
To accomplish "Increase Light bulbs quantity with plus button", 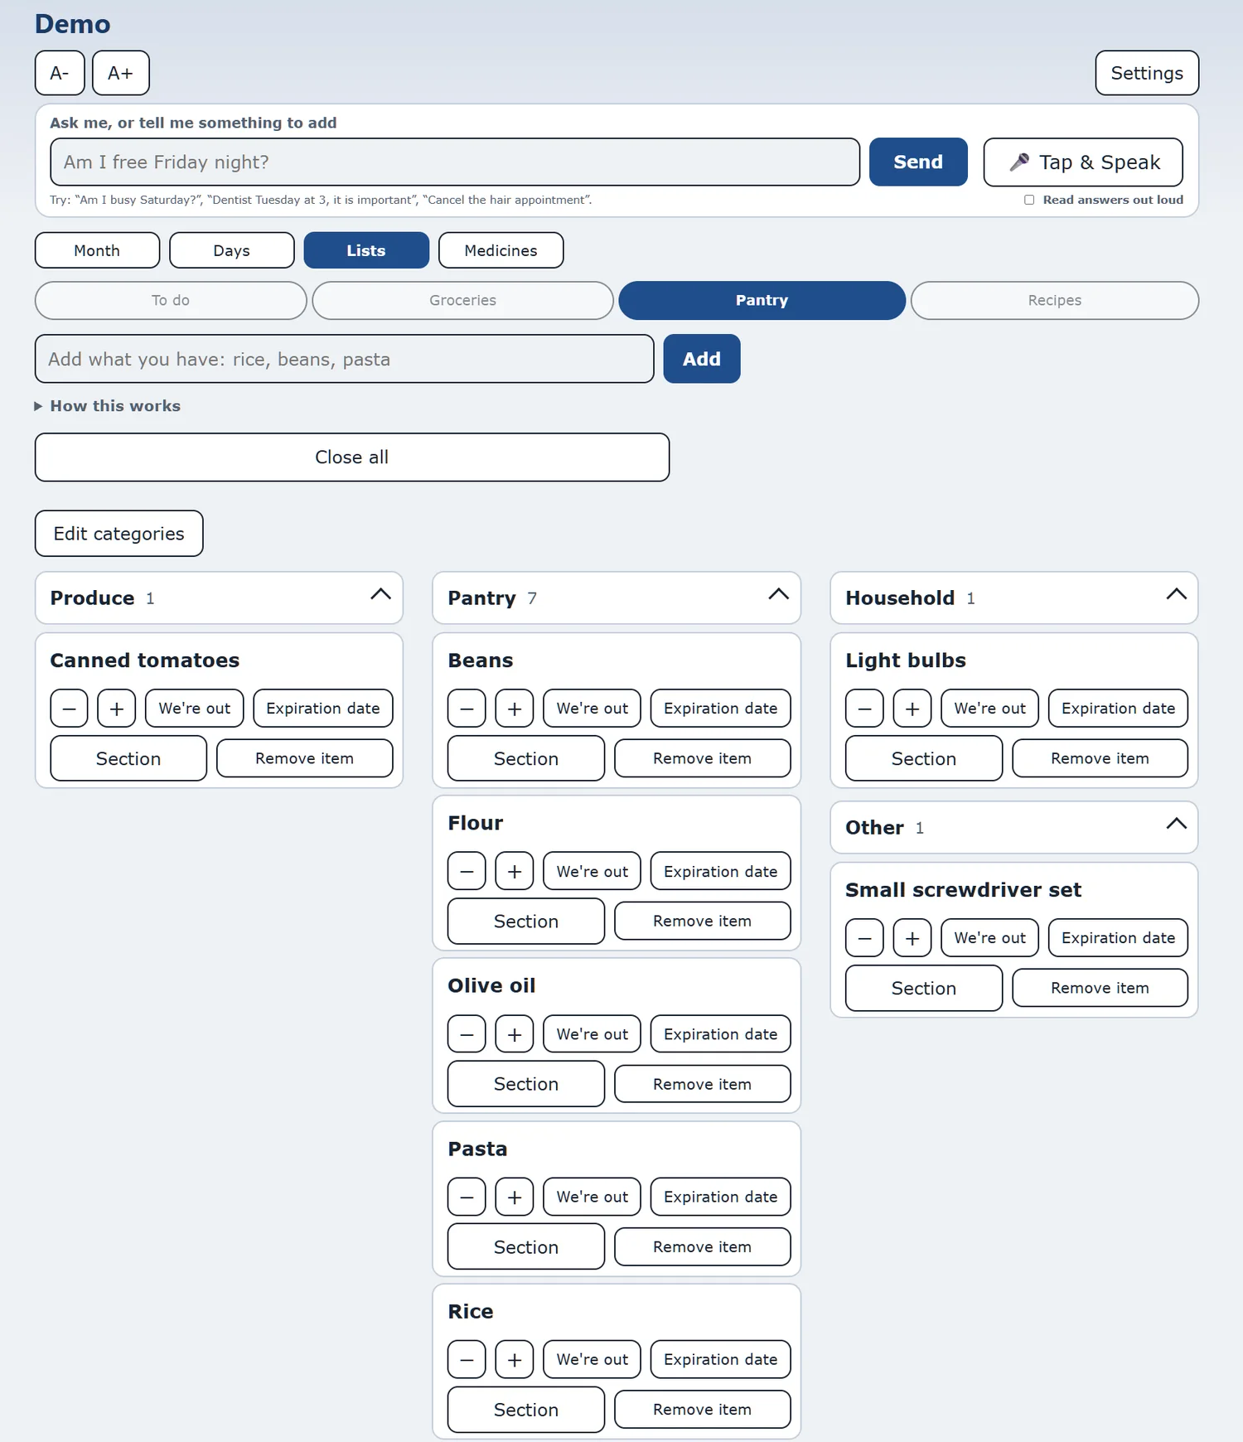I will click(912, 709).
